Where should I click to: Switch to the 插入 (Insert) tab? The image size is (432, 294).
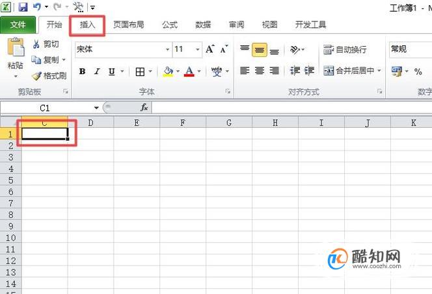[87, 25]
